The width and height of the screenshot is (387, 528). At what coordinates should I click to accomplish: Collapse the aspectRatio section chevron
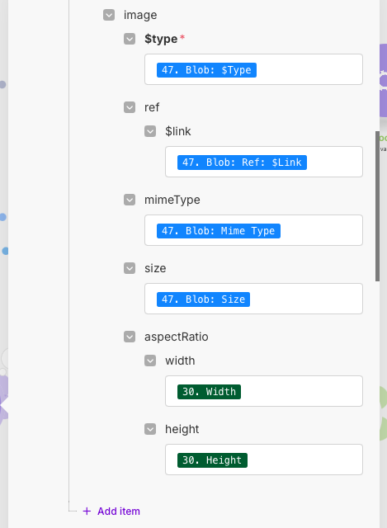coord(130,337)
